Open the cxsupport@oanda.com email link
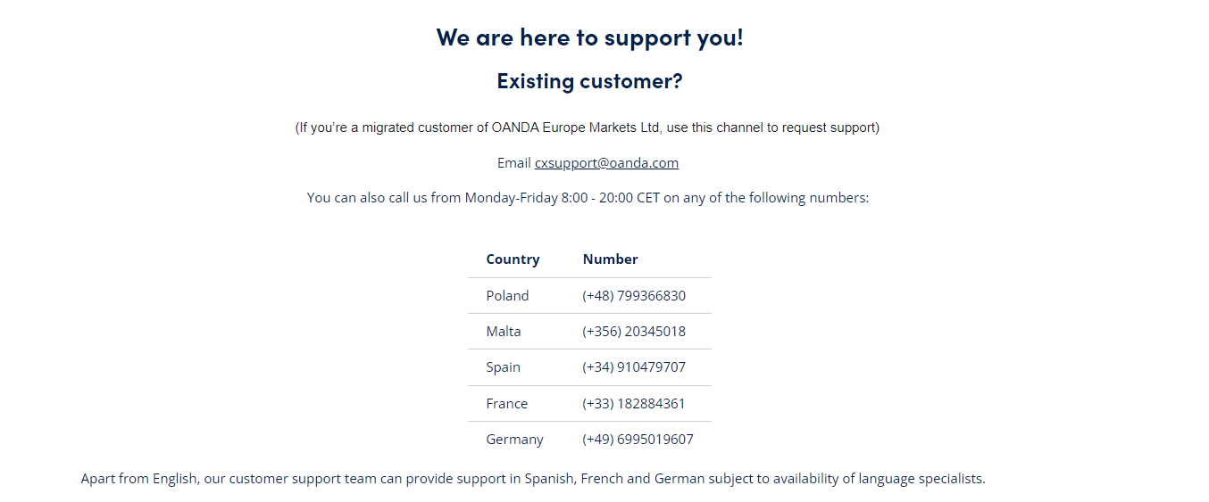1209x502 pixels. tap(606, 163)
